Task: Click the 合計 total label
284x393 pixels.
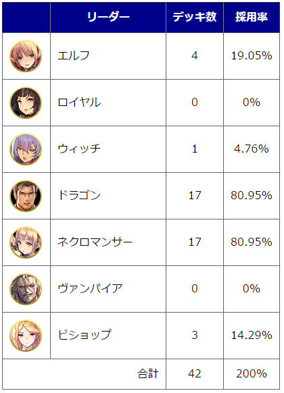Action: point(148,373)
